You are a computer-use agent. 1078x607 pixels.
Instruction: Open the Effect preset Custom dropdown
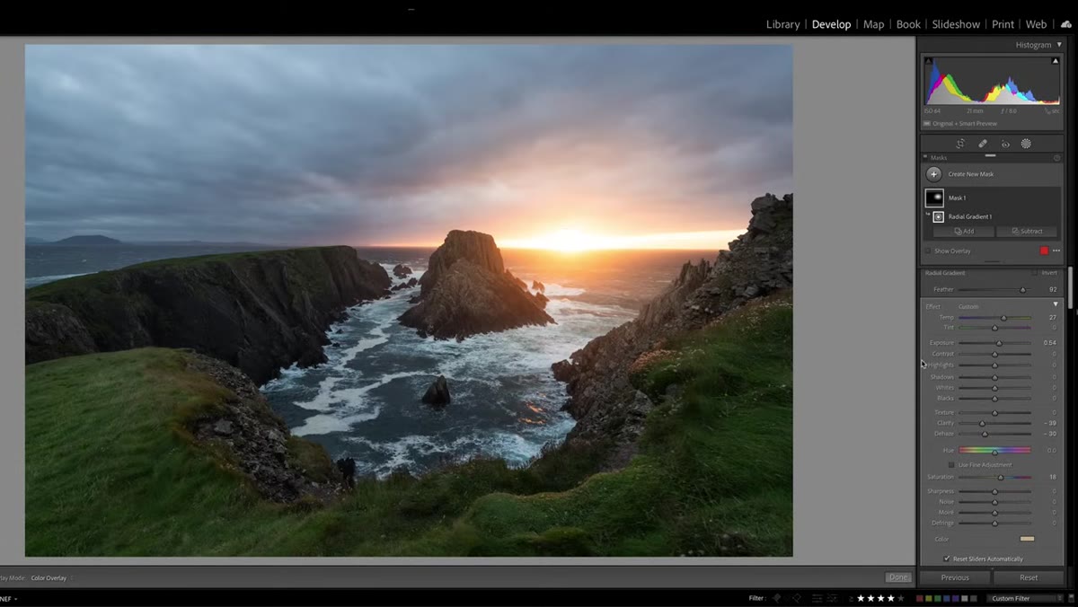click(x=968, y=306)
